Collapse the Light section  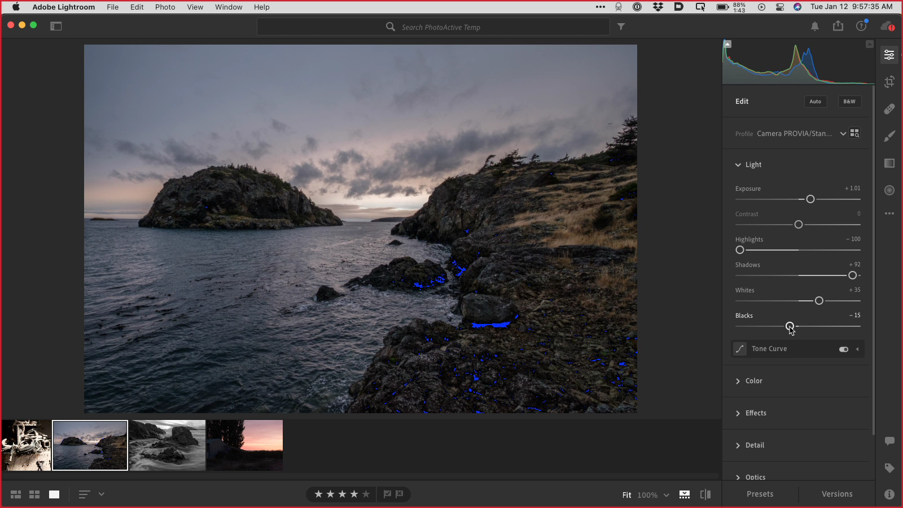pyautogui.click(x=738, y=165)
